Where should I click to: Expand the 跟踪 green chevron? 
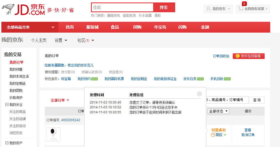tap(225, 135)
